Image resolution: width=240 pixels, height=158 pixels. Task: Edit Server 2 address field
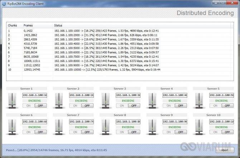81,95
